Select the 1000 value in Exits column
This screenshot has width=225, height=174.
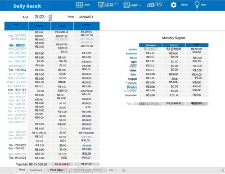coord(63,141)
